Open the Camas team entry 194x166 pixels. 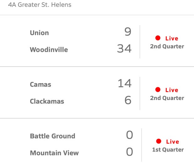[40, 84]
